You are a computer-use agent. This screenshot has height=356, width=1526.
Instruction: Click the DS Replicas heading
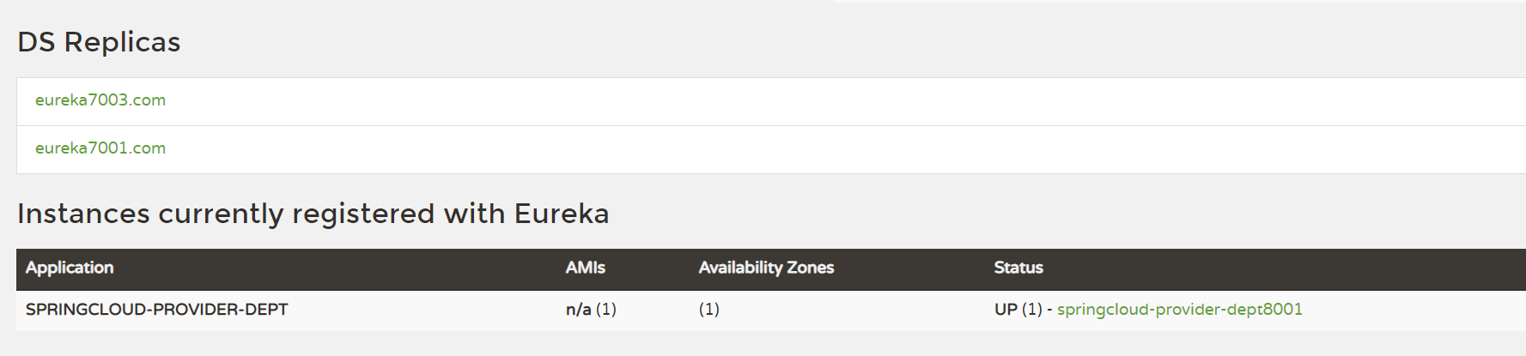[99, 42]
